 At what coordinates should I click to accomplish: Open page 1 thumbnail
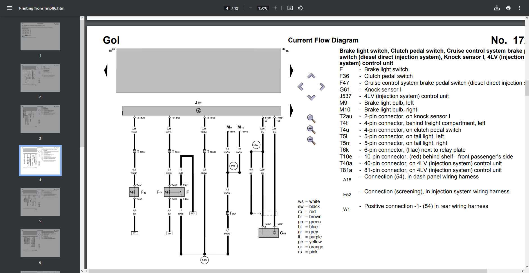tap(40, 36)
